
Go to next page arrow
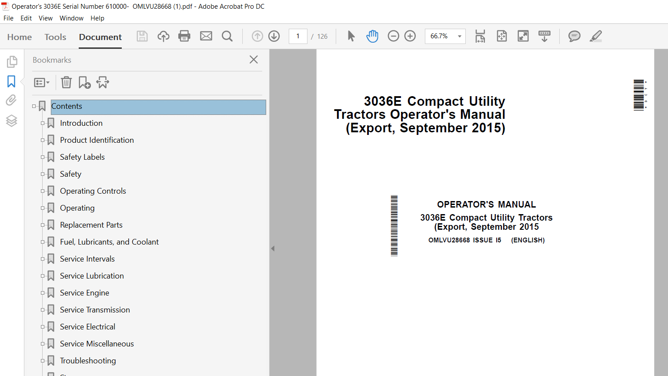click(274, 36)
